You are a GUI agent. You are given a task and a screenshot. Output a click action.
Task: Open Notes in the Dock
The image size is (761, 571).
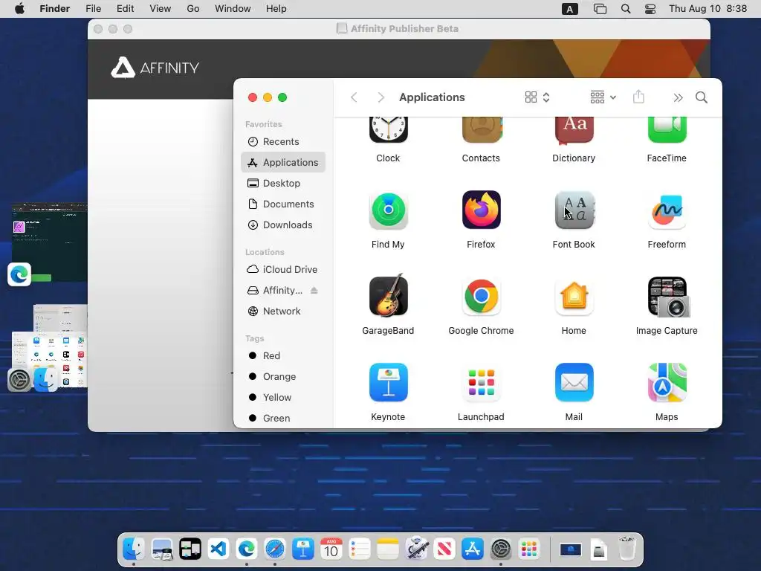pos(388,549)
